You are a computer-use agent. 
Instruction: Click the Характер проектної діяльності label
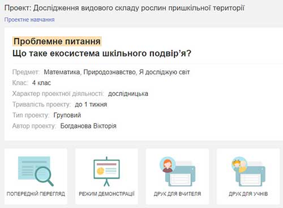(x=58, y=94)
